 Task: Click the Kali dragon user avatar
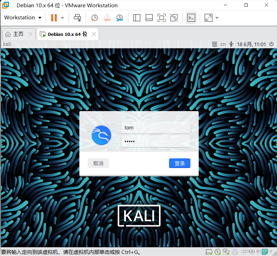[100, 135]
